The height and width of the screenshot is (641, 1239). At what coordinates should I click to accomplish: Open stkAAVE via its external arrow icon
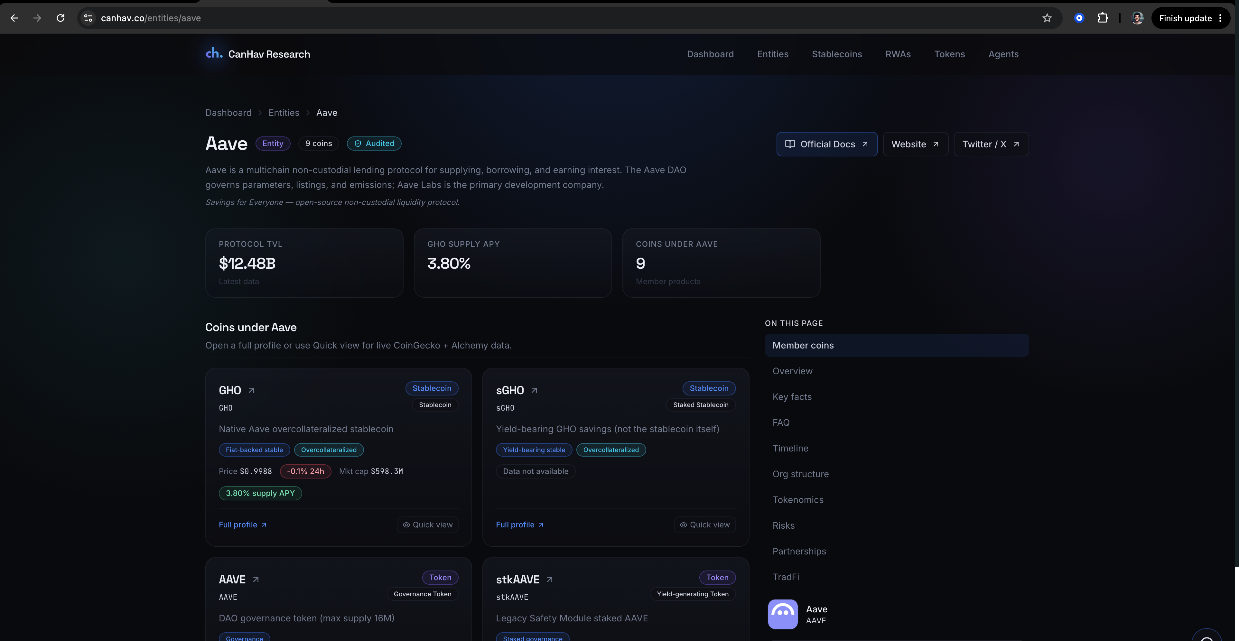coord(550,580)
